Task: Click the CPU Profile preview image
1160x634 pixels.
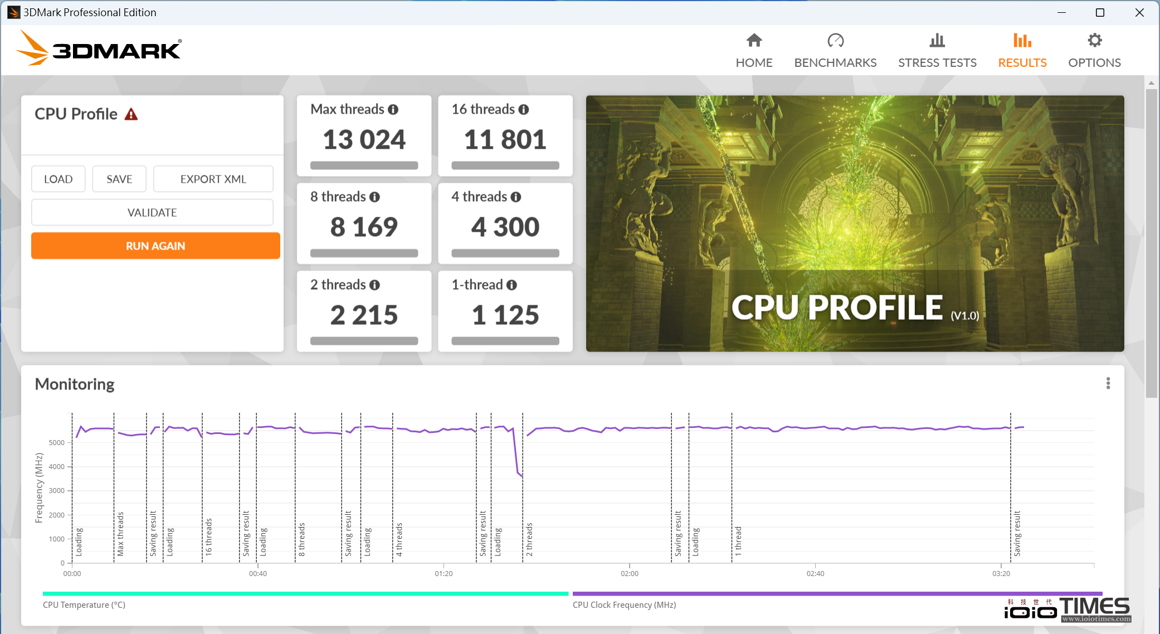Action: tap(855, 223)
